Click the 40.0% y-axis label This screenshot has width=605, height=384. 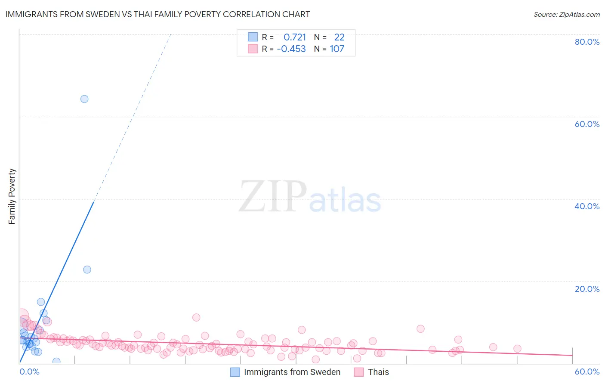tap(587, 206)
